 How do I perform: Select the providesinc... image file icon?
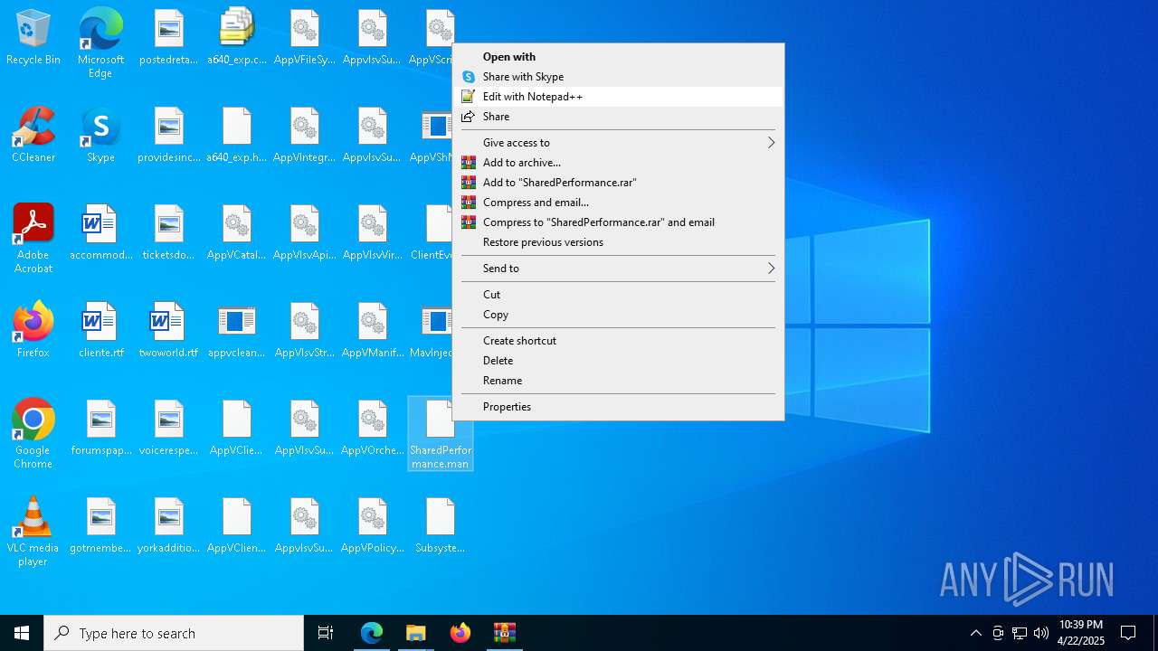tap(168, 136)
